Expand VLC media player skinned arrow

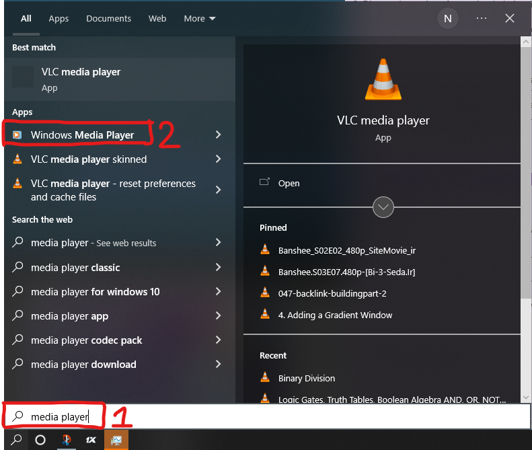click(218, 159)
